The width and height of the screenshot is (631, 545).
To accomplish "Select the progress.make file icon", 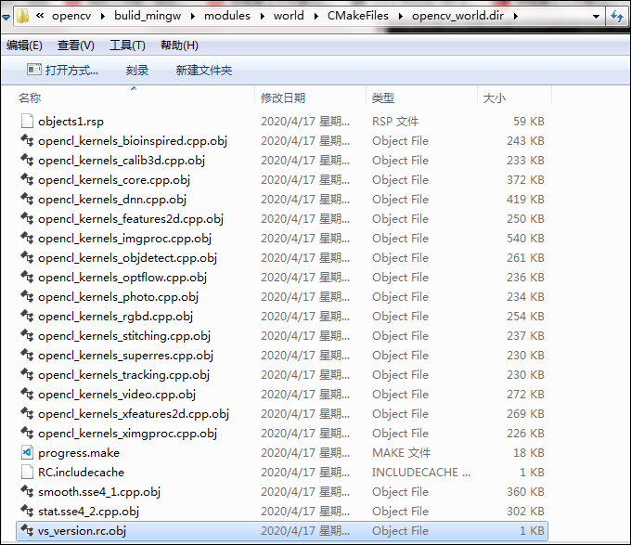I will [27, 453].
